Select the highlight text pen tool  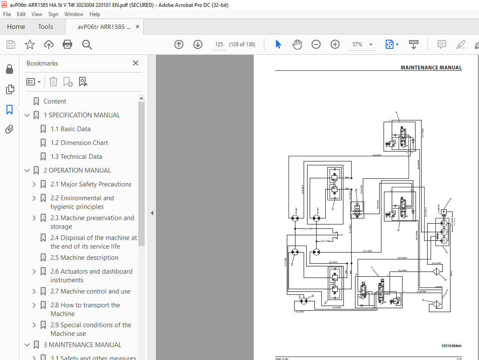[x=460, y=44]
